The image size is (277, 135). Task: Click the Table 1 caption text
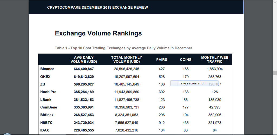pos(123,48)
